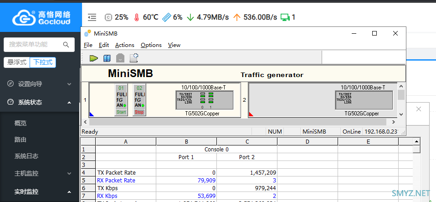Click the RX Kbps row label
436x202 pixels.
point(107,196)
